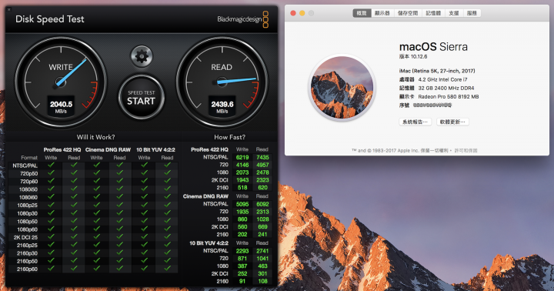This screenshot has height=291, width=554.
Task: Select the 202 Cinema DNG 2160 write value
Action: pos(242,235)
